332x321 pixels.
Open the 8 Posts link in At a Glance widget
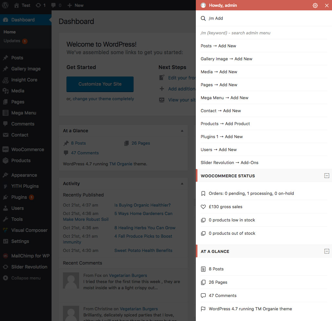coord(78,143)
